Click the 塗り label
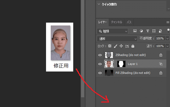Image resolution: width=170 pixels, height=107 pixels. pos(149,46)
